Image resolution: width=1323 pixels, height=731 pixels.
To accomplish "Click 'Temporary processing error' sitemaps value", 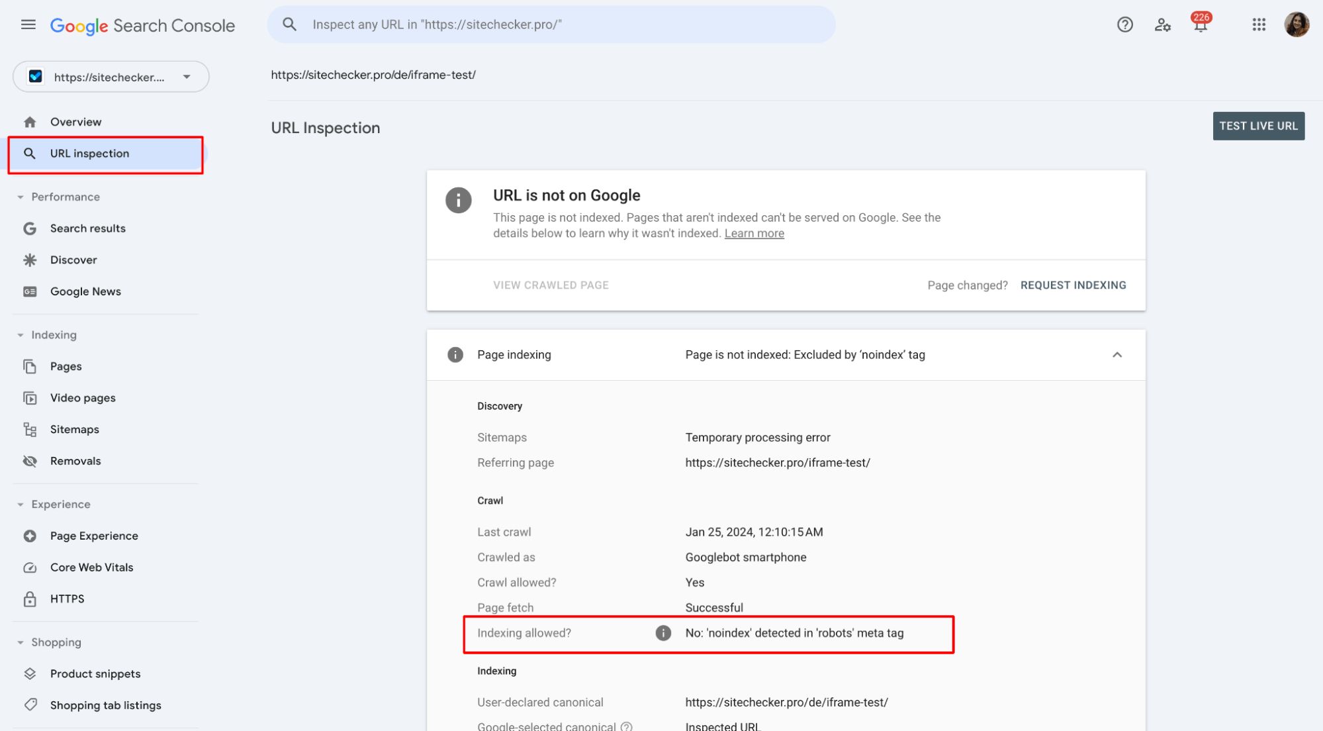I will click(757, 438).
